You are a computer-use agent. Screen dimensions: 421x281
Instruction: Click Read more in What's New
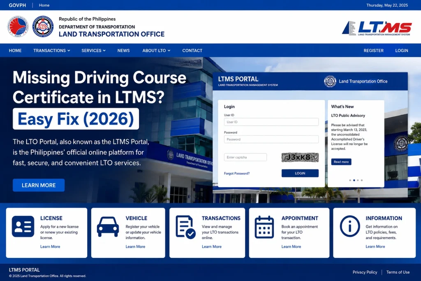(341, 162)
